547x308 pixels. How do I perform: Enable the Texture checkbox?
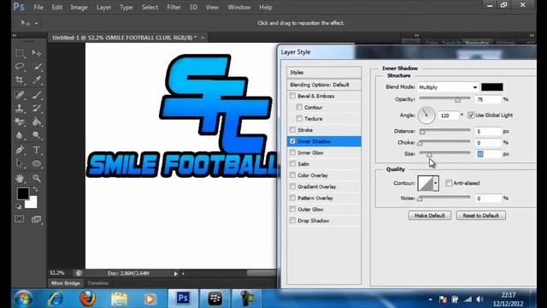pyautogui.click(x=299, y=118)
